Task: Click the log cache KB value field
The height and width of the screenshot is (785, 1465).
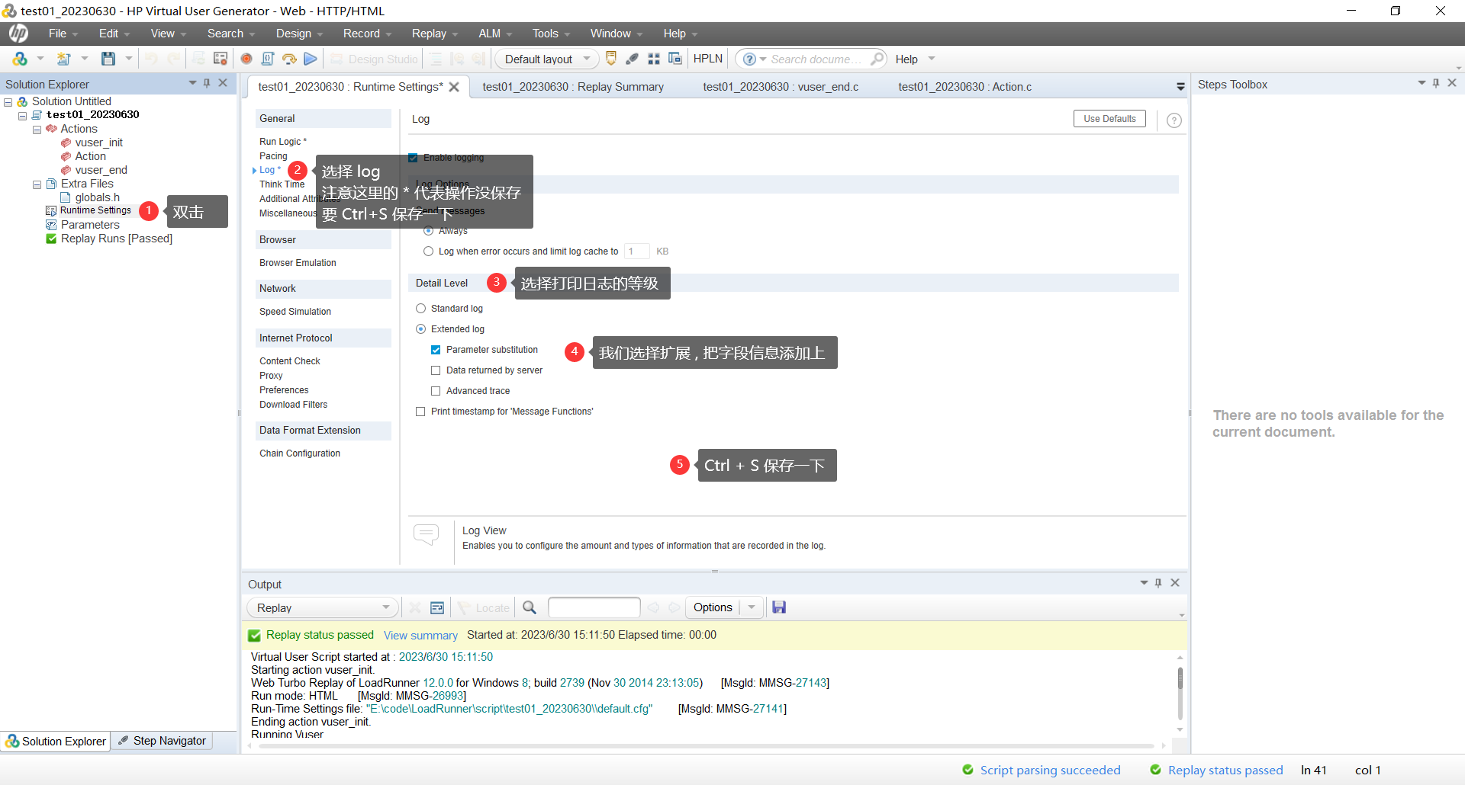Action: point(636,251)
